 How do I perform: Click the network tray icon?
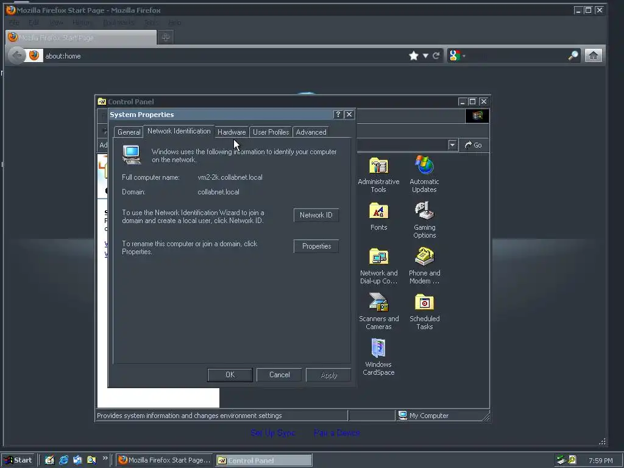click(x=561, y=460)
